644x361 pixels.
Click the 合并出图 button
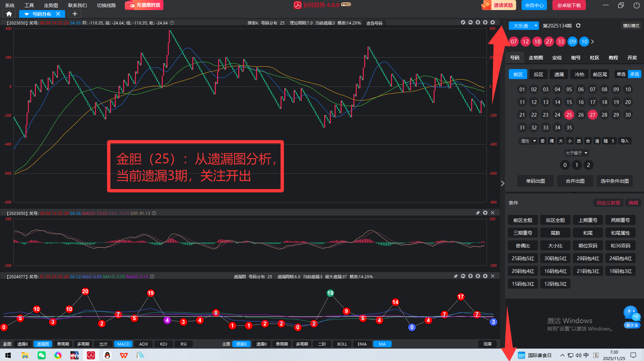575,181
